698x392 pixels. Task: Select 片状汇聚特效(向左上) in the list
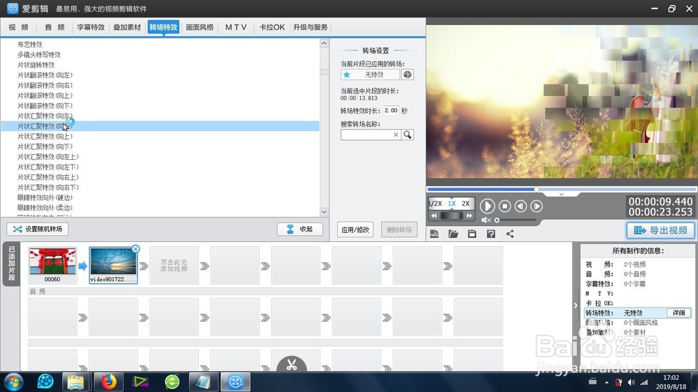coord(48,157)
